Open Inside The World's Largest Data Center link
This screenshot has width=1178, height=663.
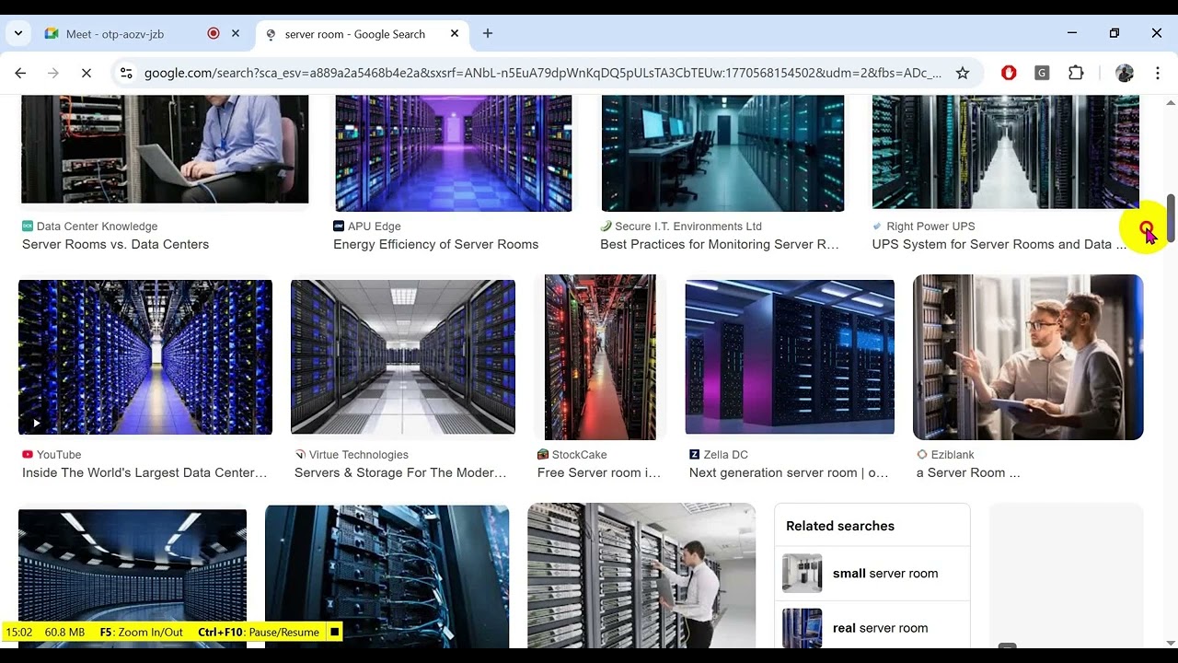pyautogui.click(x=144, y=472)
